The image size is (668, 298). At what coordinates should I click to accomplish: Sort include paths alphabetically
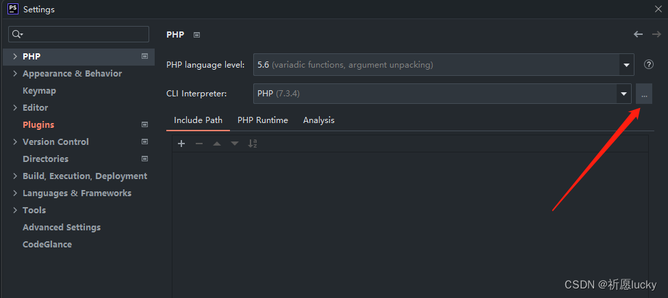(x=253, y=144)
